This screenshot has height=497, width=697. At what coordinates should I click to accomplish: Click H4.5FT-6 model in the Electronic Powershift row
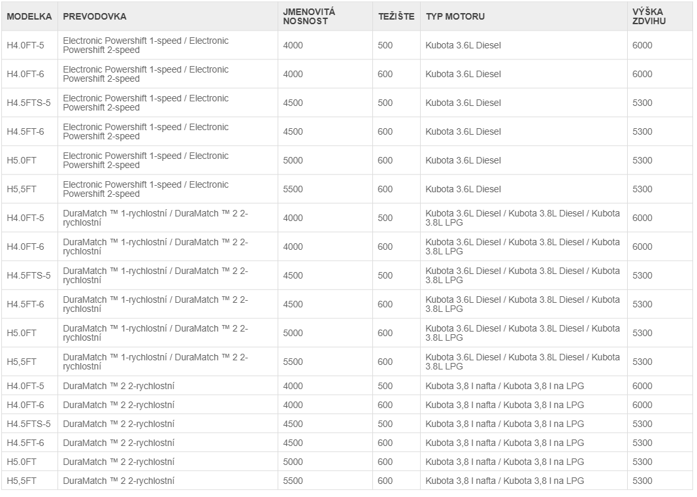tap(25, 131)
